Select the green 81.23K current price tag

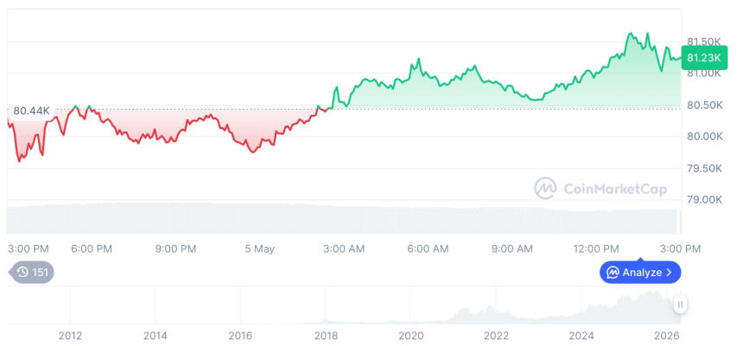[703, 58]
